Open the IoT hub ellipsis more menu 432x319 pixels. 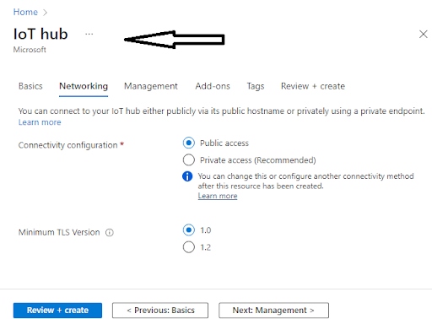pos(89,34)
